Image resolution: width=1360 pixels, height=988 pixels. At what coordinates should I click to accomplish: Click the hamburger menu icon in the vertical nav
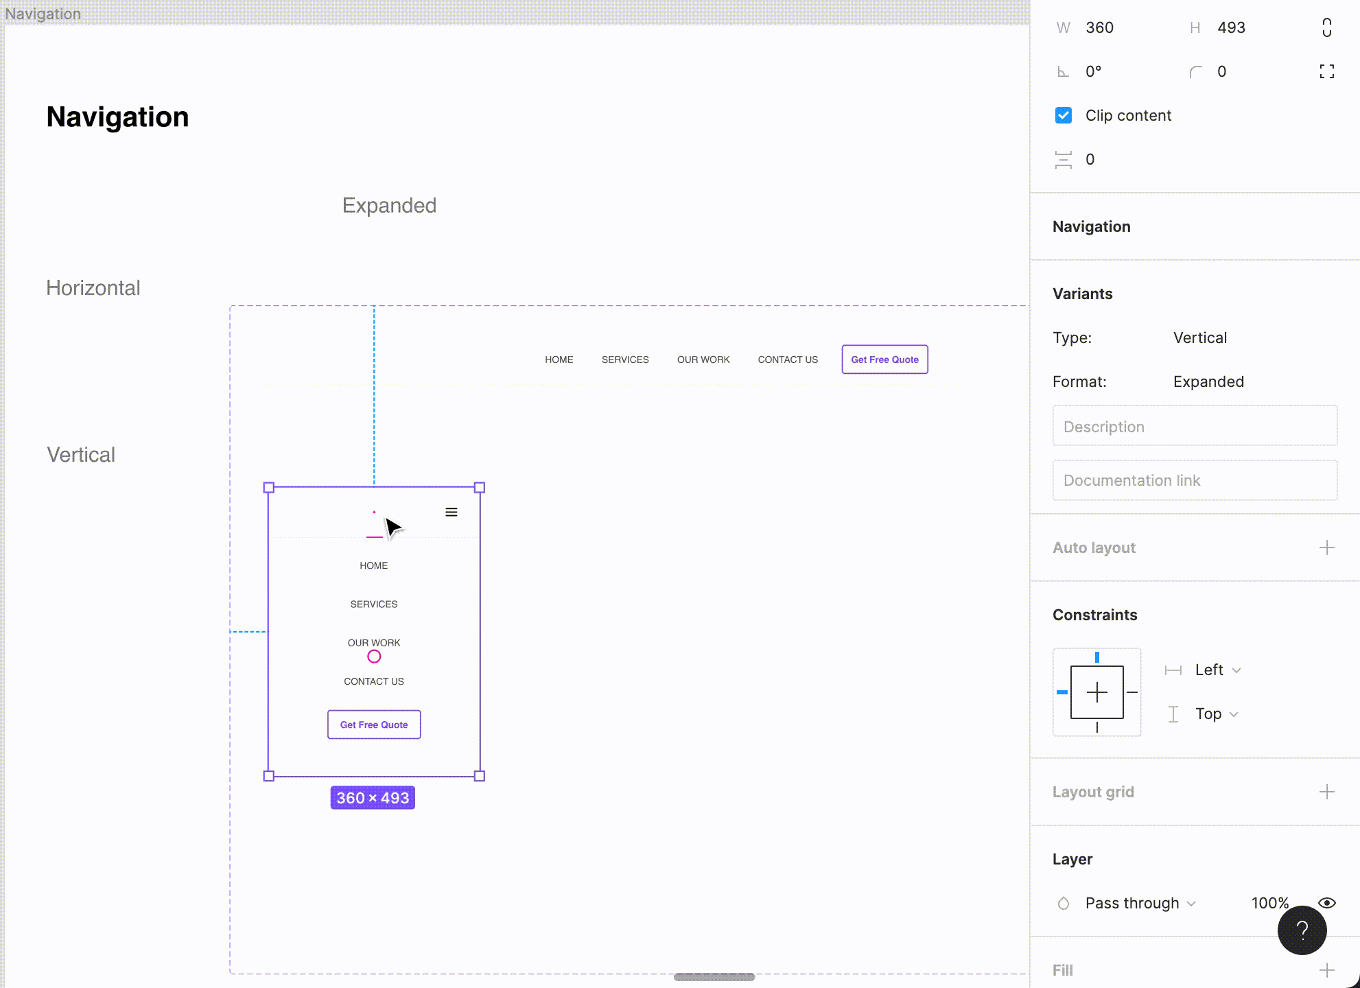click(x=451, y=512)
